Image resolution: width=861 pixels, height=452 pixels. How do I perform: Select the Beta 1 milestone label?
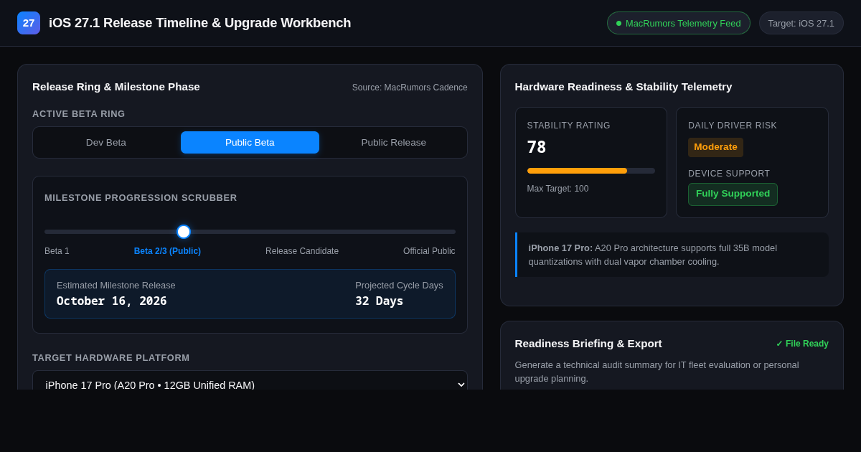(x=57, y=251)
